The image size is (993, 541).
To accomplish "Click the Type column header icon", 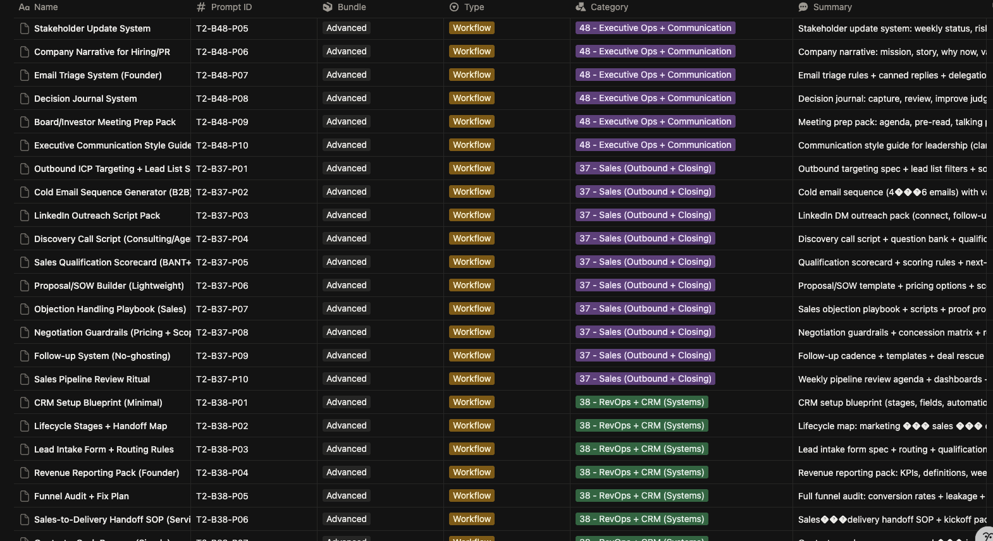I will [453, 7].
